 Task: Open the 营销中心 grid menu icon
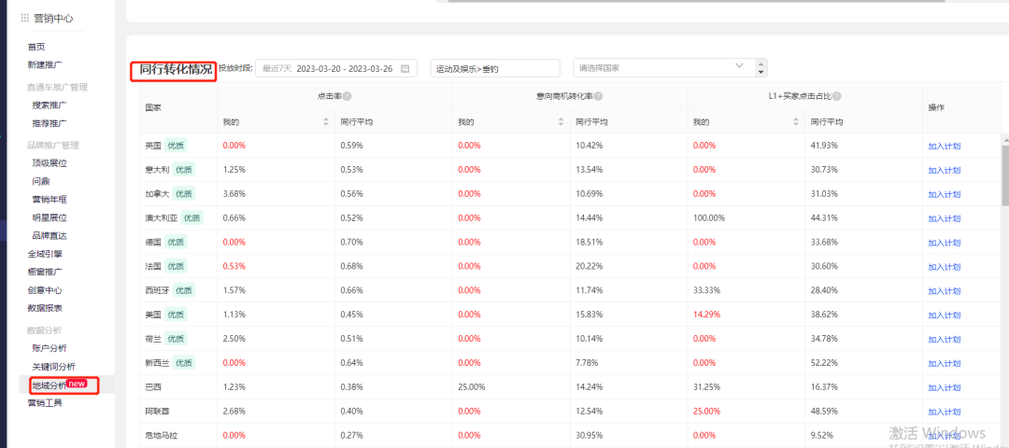[25, 19]
